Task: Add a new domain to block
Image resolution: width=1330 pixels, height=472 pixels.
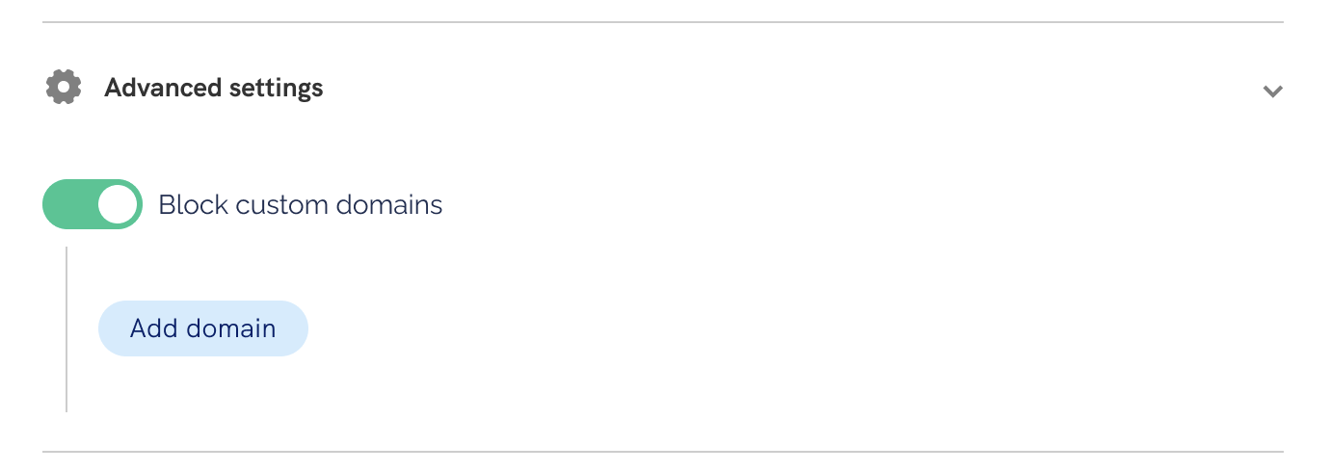Action: (202, 328)
